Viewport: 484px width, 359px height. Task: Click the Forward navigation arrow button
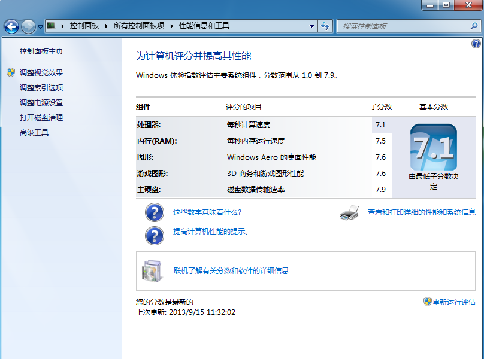tap(28, 26)
